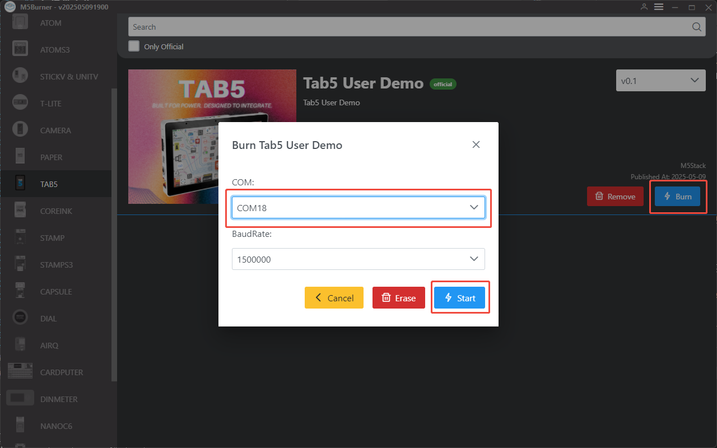Open the hamburger menu icon
This screenshot has width=717, height=448.
[x=659, y=7]
